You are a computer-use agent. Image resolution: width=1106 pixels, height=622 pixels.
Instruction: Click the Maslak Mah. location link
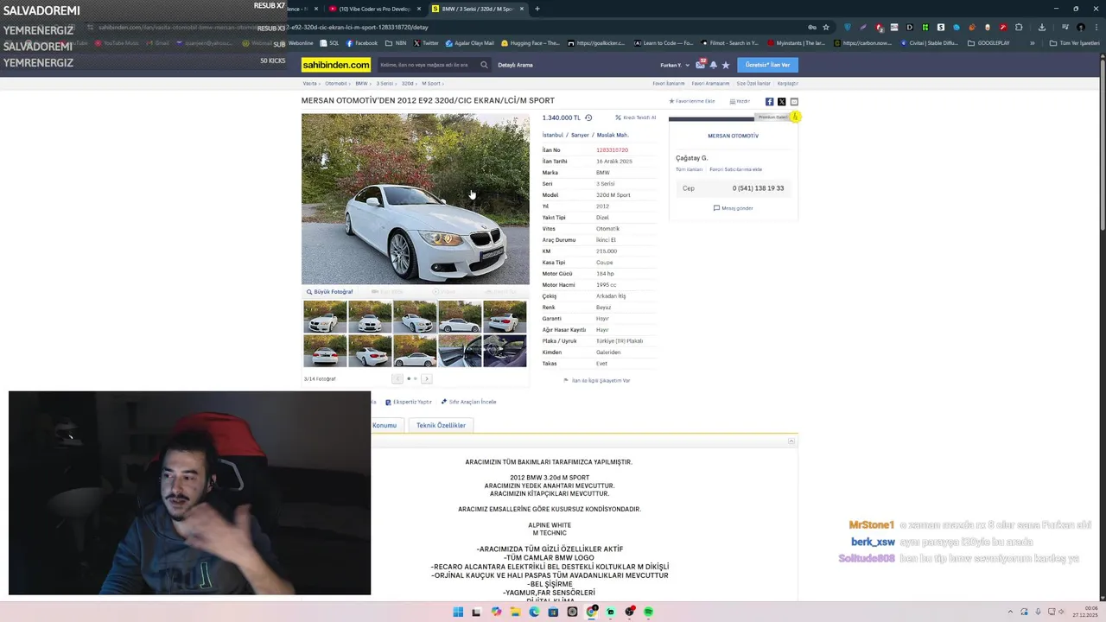(x=613, y=135)
